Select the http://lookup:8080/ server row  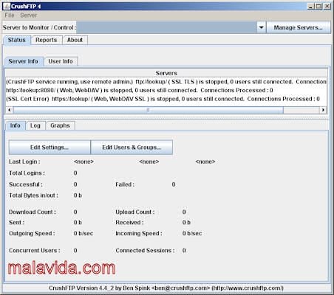pyautogui.click(x=166, y=90)
